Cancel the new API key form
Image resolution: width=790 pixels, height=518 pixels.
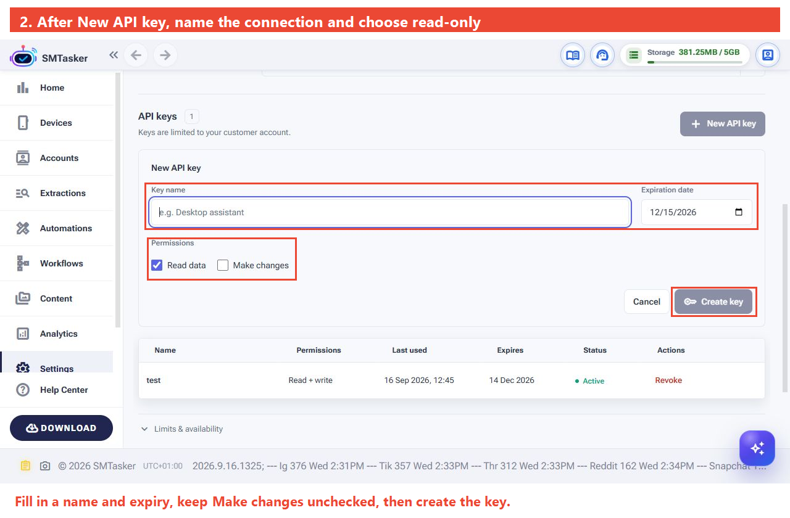coord(647,302)
